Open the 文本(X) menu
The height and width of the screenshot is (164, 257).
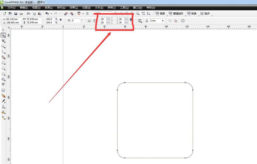(99, 7)
